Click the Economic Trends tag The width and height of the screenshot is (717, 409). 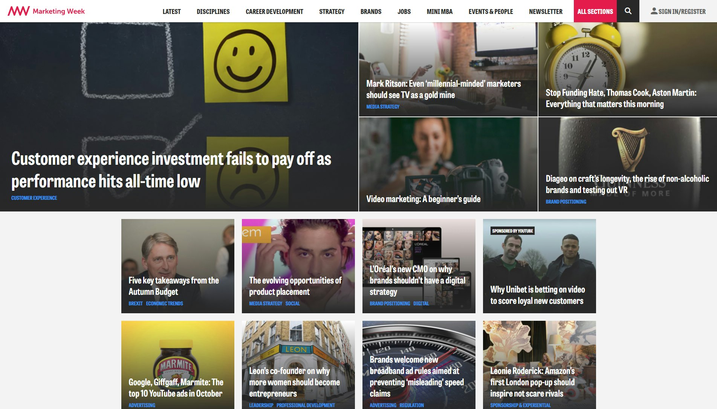pos(164,303)
